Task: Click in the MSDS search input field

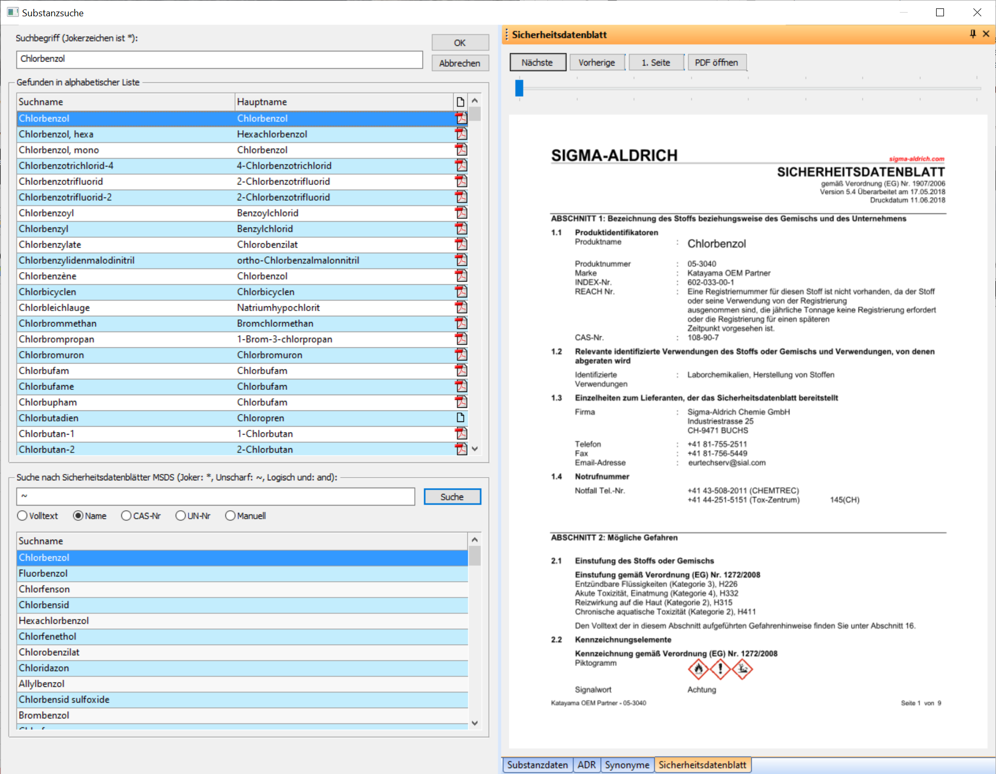Action: [x=215, y=497]
